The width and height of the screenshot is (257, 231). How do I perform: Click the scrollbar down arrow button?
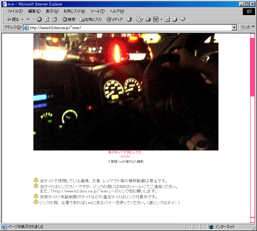(253, 220)
